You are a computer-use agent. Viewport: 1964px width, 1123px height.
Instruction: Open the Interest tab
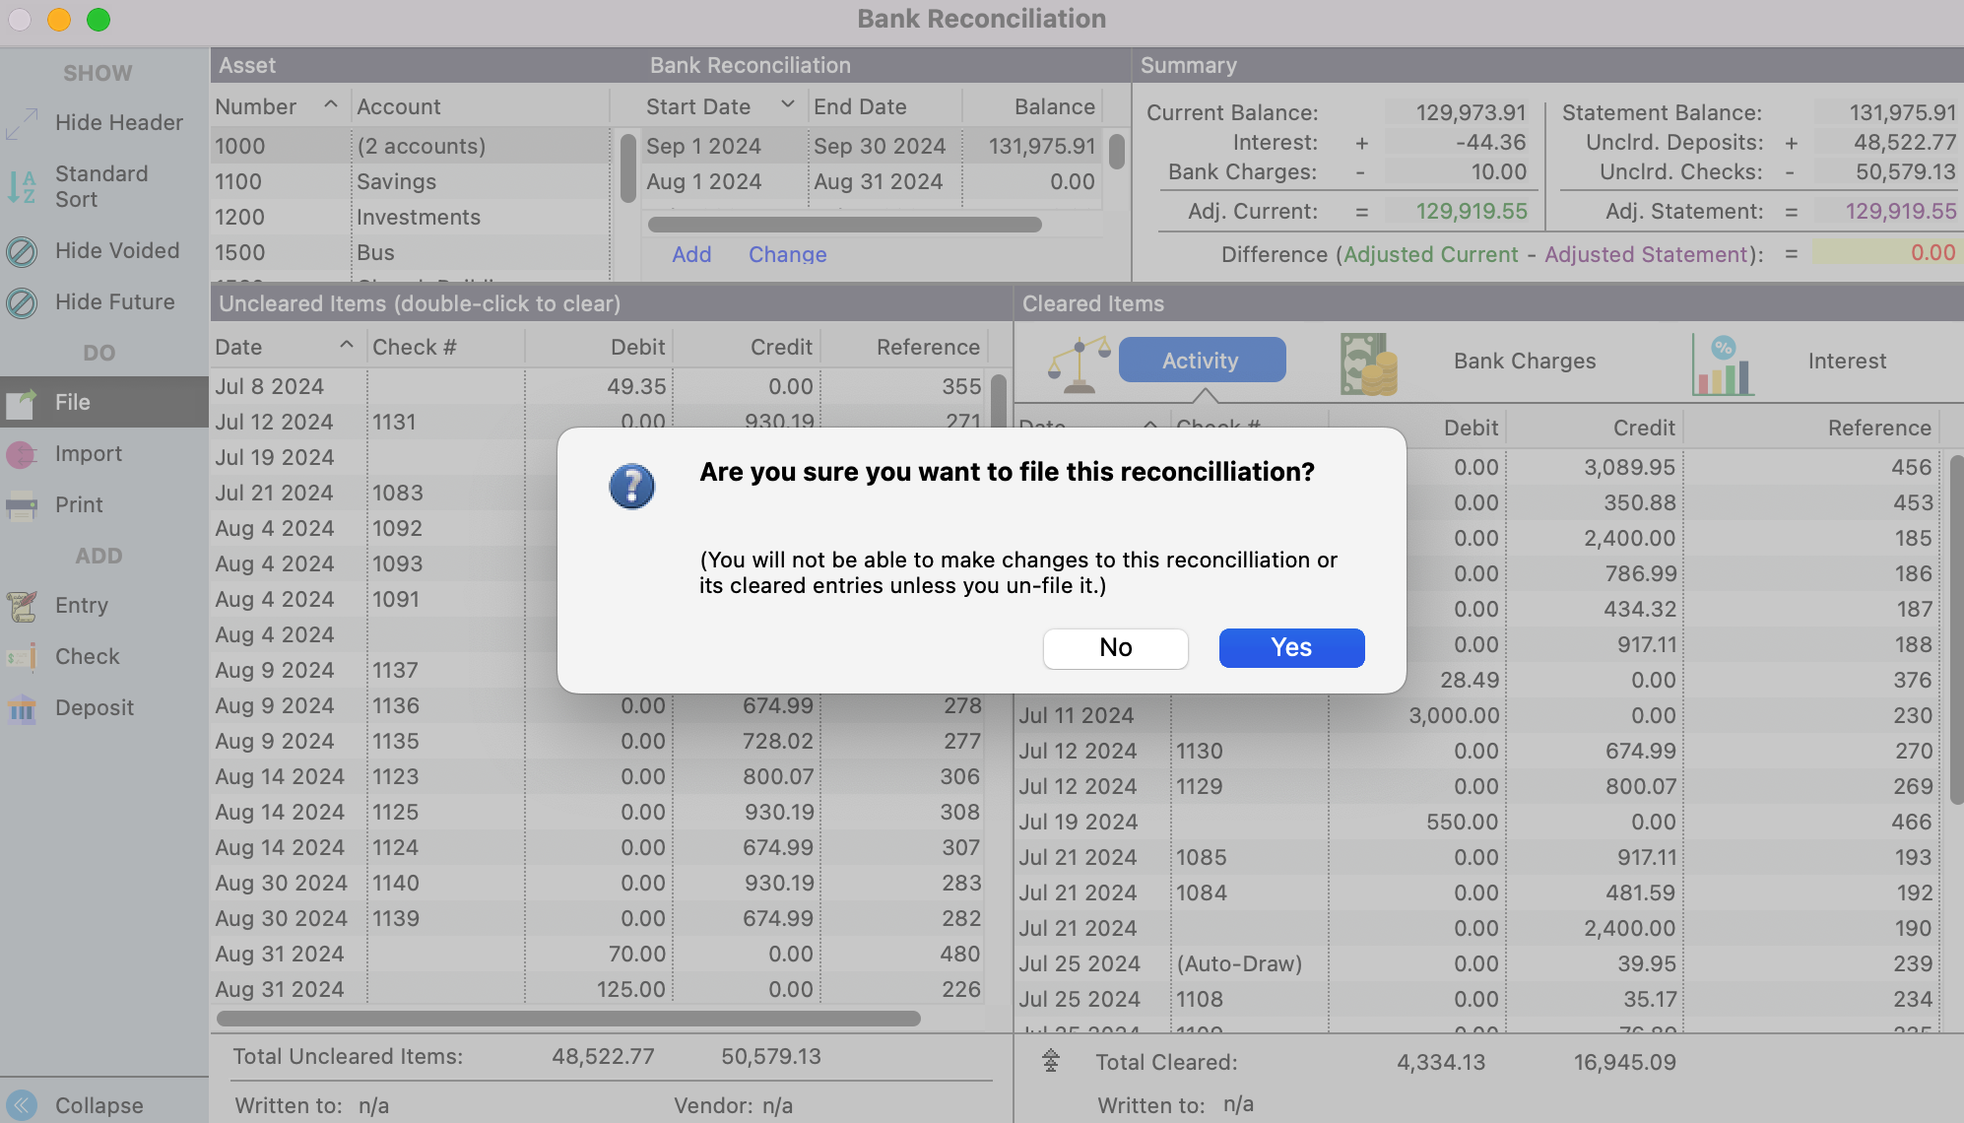tap(1847, 362)
